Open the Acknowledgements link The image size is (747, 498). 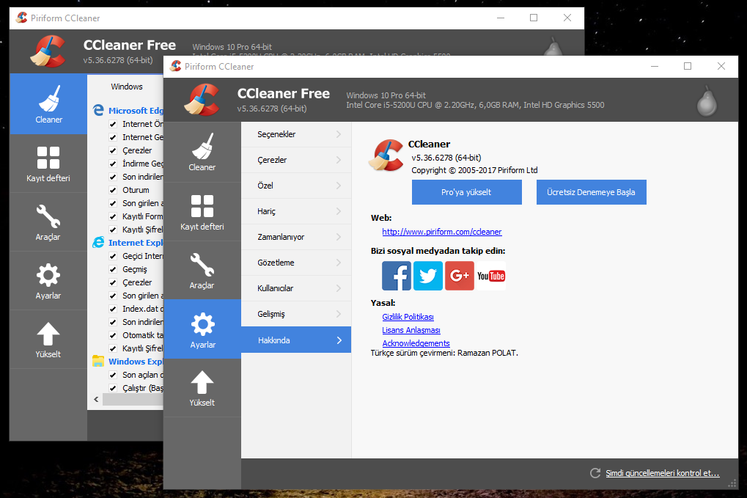pos(416,343)
